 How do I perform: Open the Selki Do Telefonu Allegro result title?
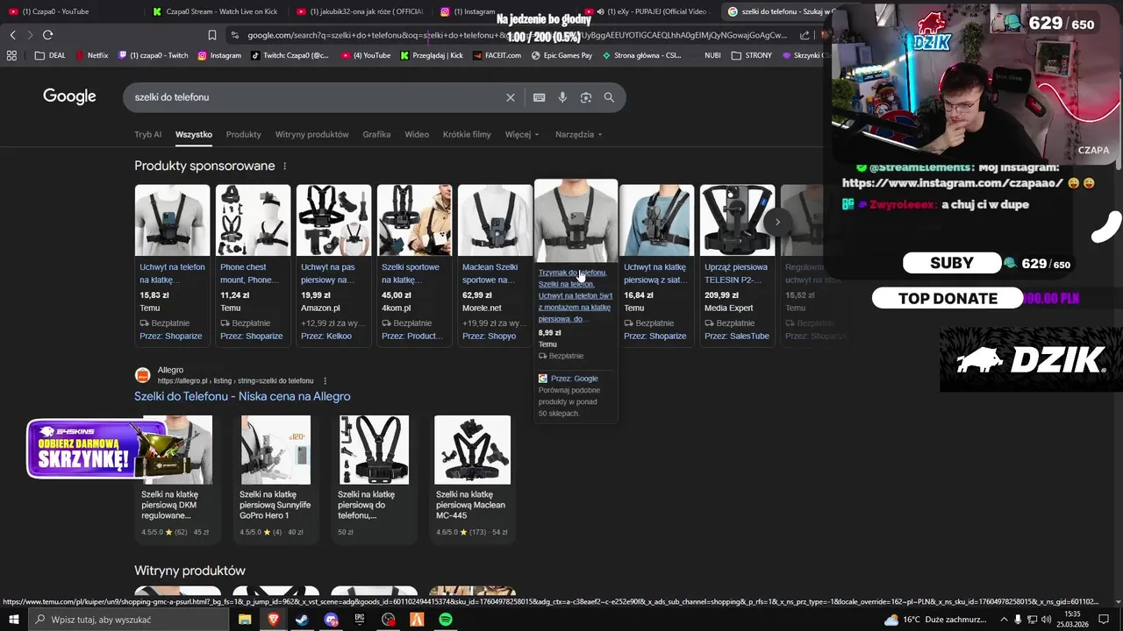point(242,396)
